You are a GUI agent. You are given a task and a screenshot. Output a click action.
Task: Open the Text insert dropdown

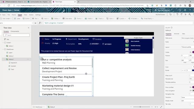(x=35, y=18)
